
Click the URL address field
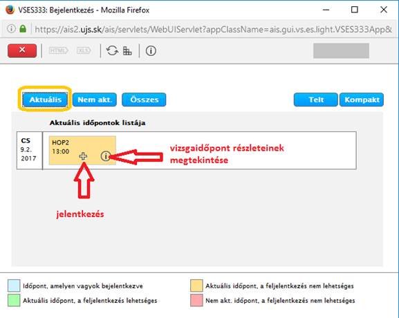click(x=213, y=29)
